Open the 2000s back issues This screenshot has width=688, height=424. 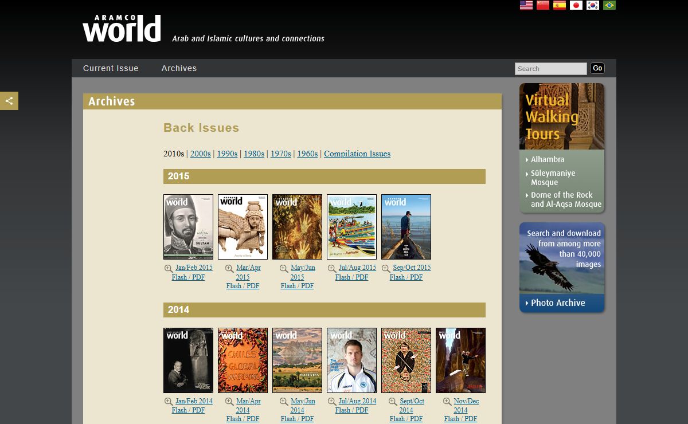click(x=201, y=154)
